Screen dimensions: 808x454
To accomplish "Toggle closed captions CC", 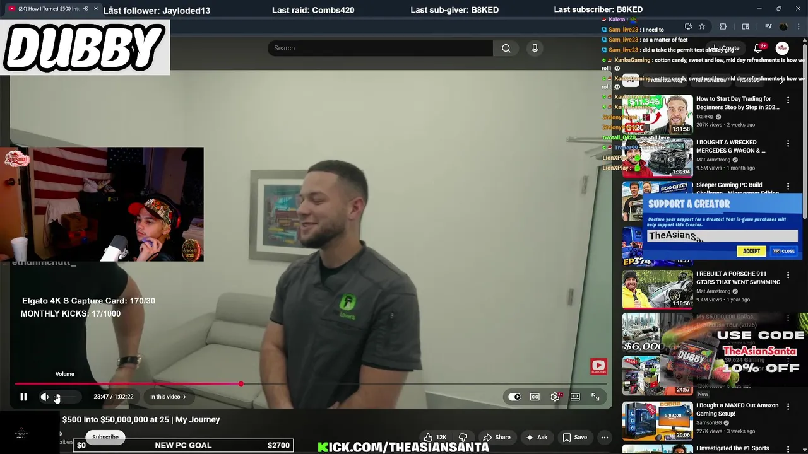I will tap(535, 397).
